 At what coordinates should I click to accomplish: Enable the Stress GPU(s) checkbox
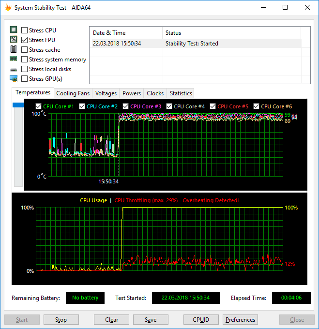pos(24,79)
